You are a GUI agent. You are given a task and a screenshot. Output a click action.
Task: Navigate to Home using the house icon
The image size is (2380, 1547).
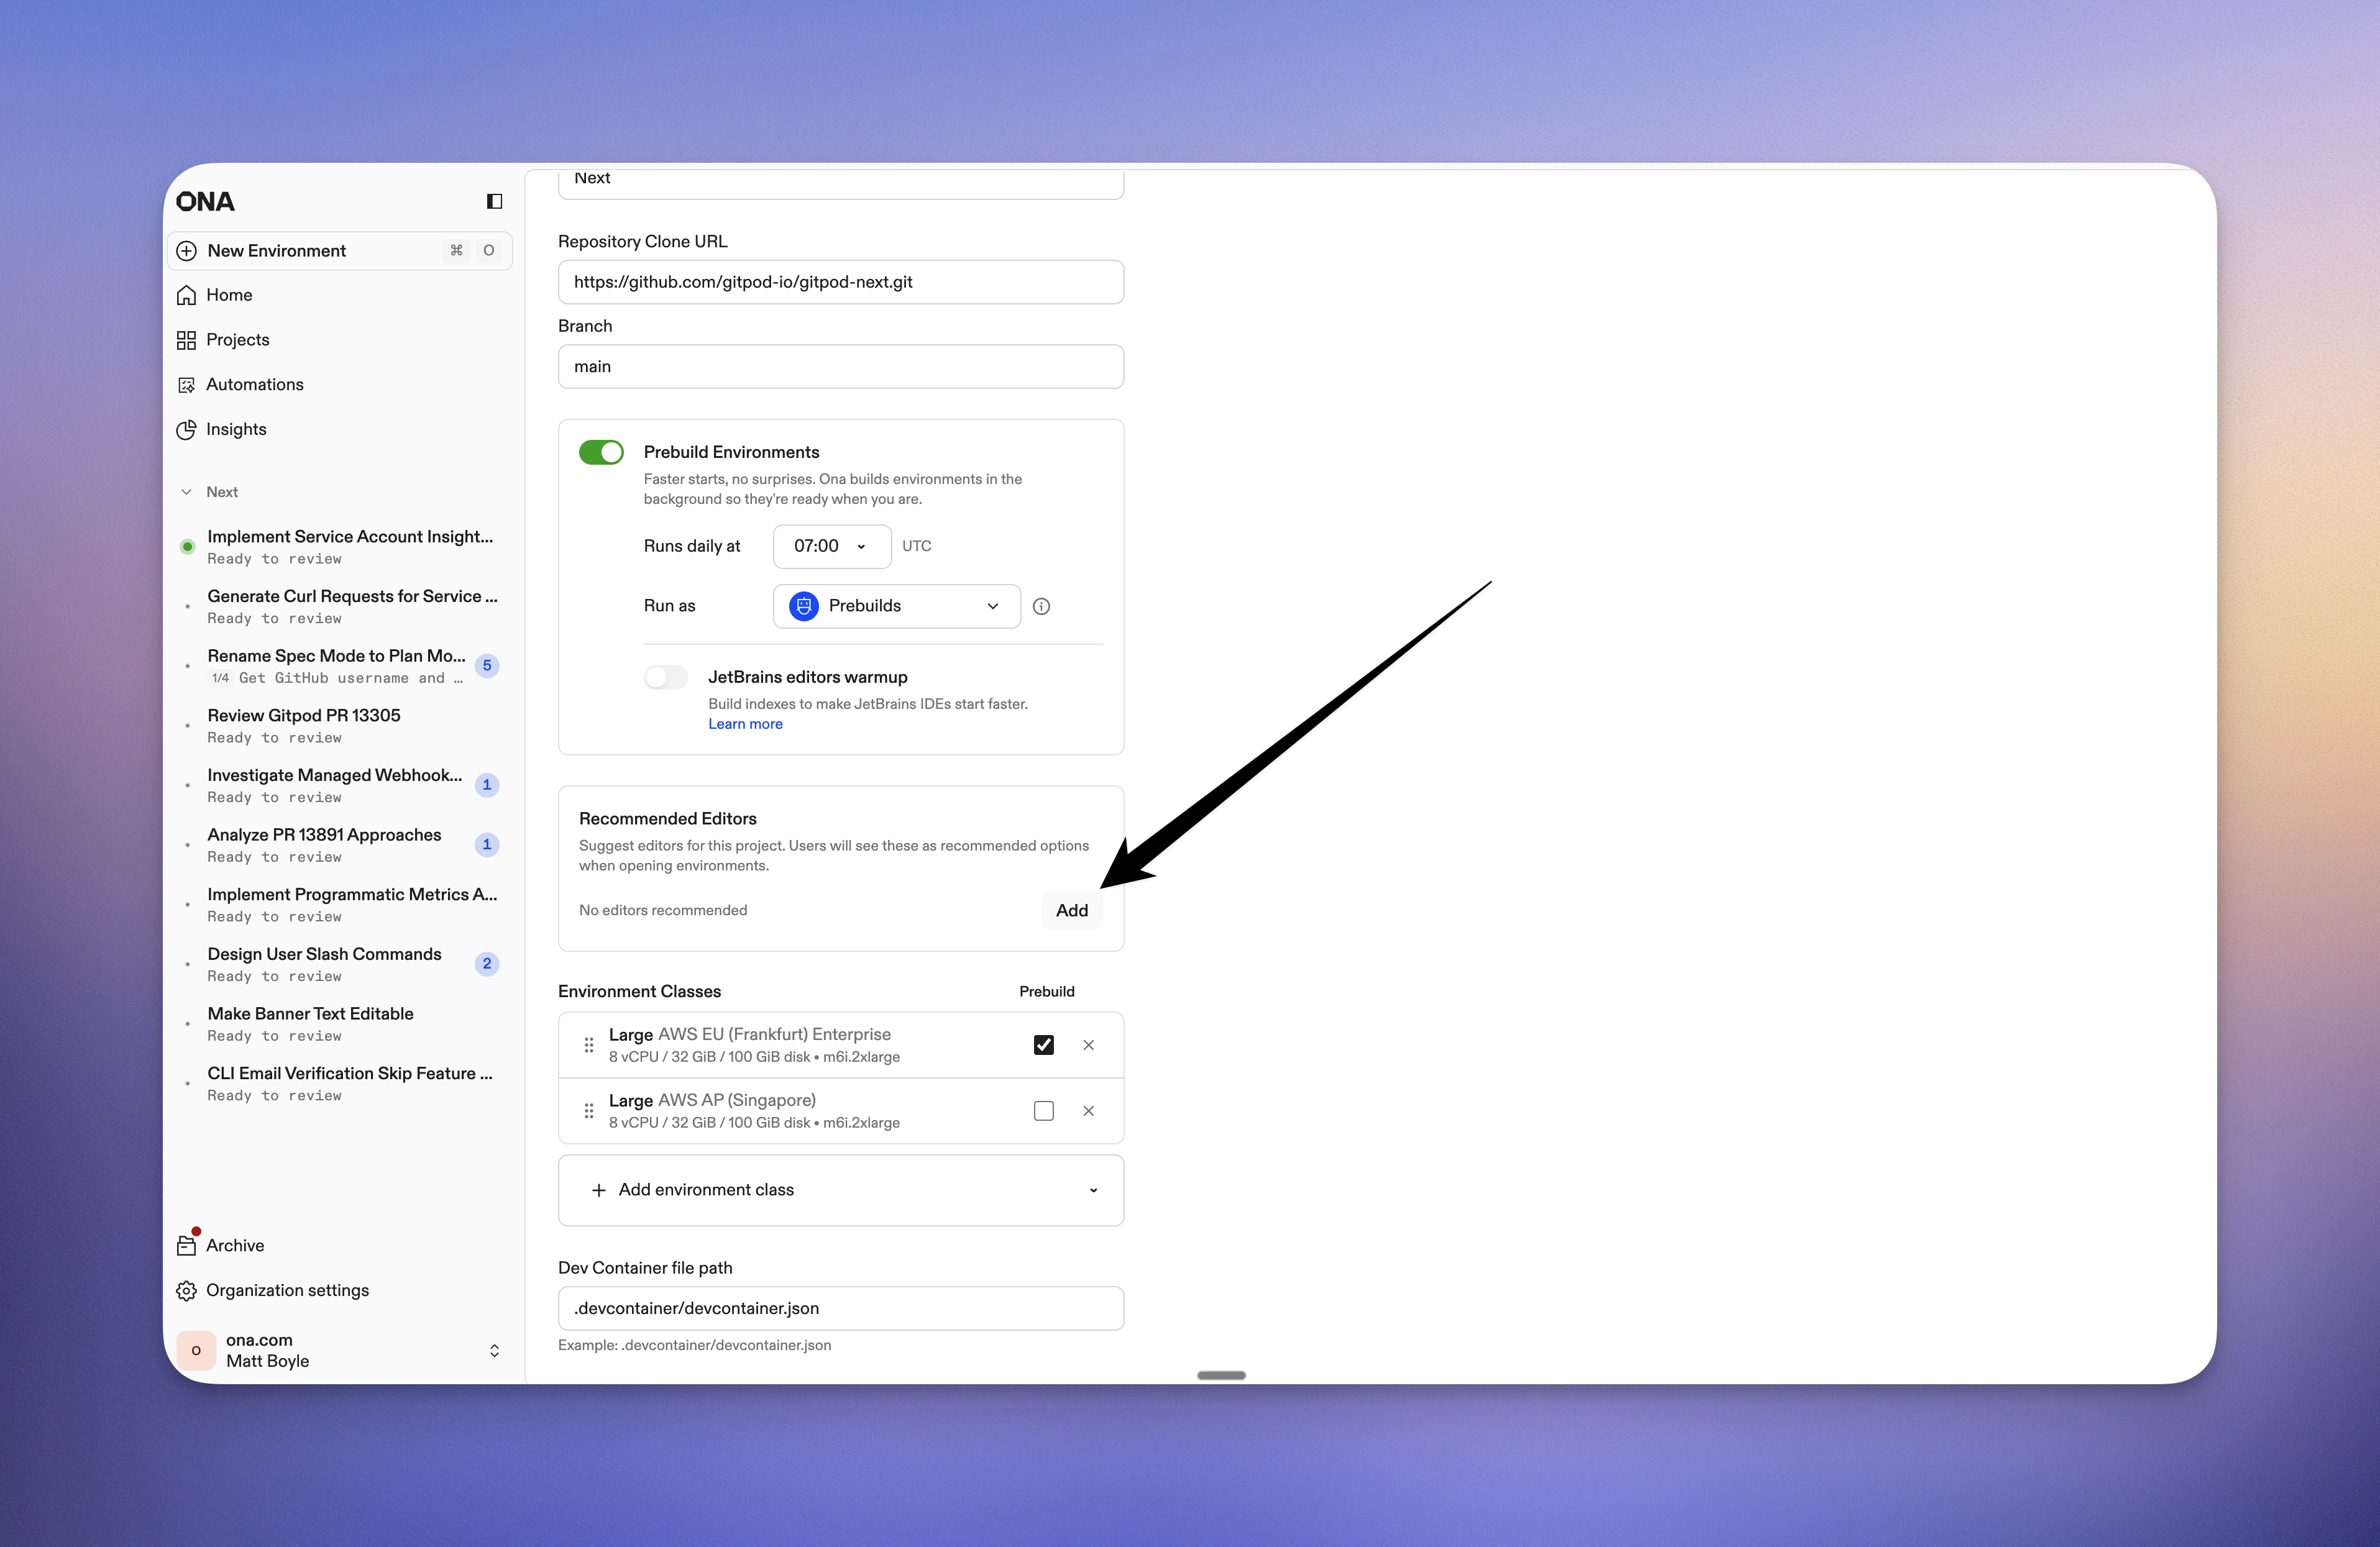click(x=187, y=295)
